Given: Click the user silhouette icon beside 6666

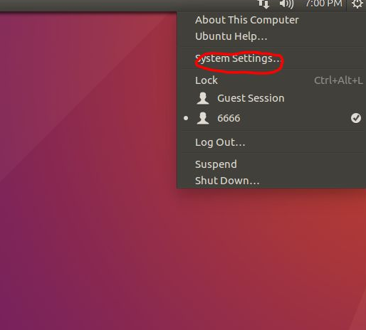Looking at the screenshot, I should pos(203,118).
